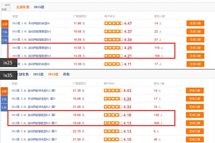The height and width of the screenshot is (143, 215).
Task: Click 发表口碑 for the 16.68万 model
Action: click(x=195, y=40)
